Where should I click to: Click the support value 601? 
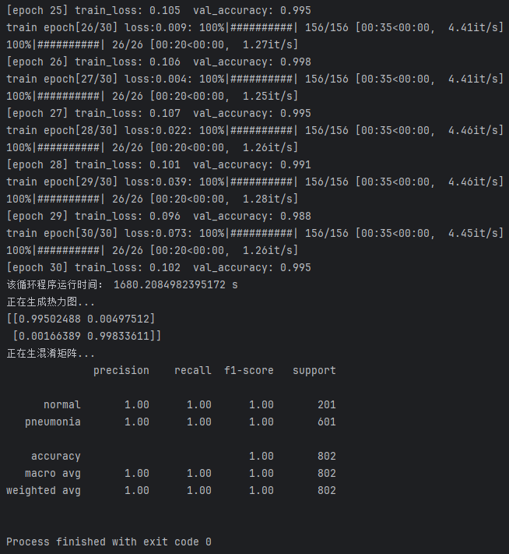click(x=326, y=422)
